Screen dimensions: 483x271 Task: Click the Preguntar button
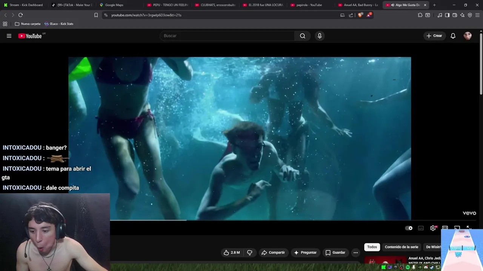point(305,253)
